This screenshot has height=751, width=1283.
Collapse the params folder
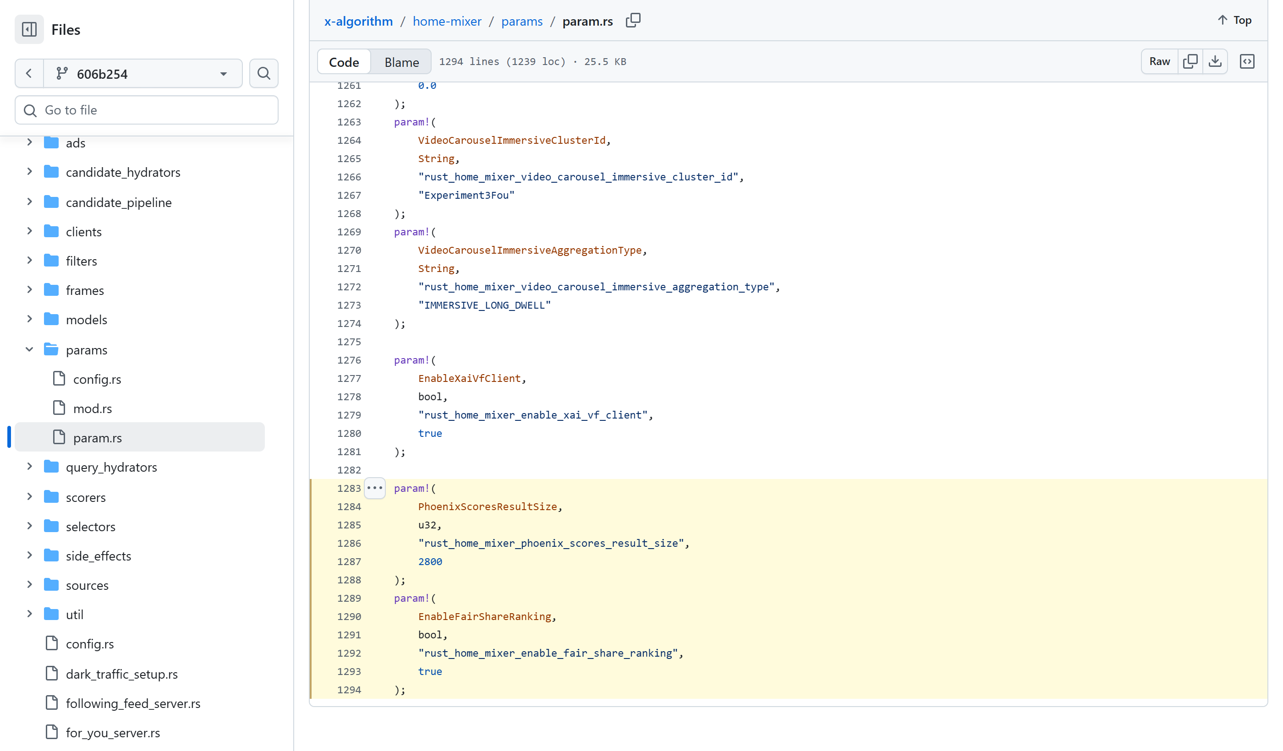29,350
